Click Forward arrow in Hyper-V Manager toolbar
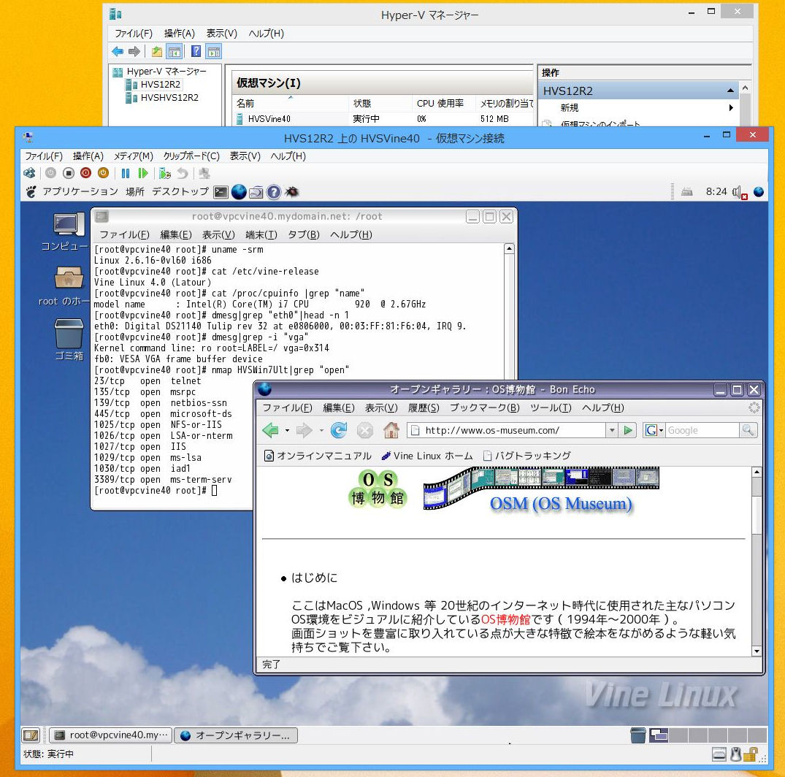 (x=134, y=52)
